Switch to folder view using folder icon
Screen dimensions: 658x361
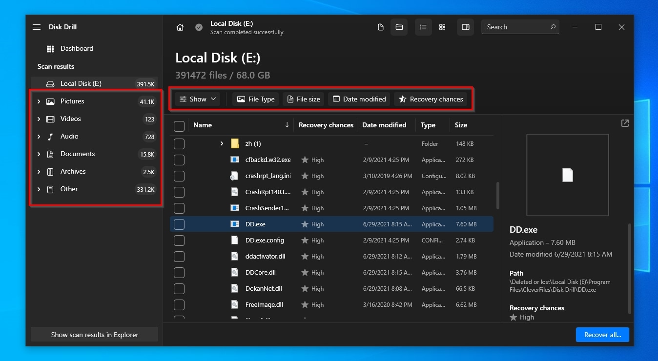point(399,27)
